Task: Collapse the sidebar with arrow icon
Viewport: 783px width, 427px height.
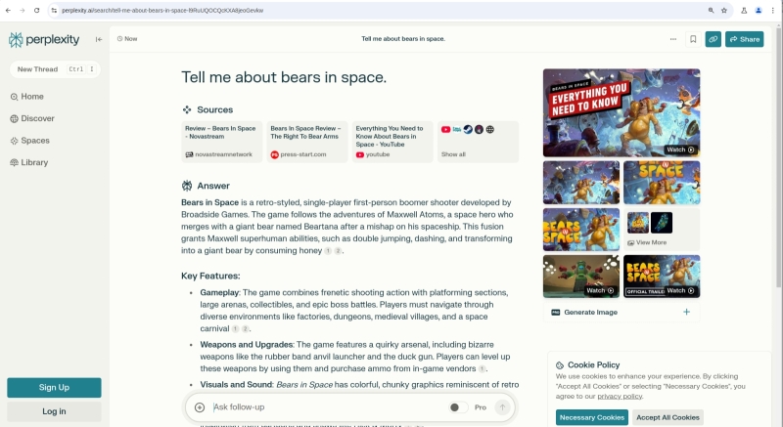Action: (x=99, y=39)
